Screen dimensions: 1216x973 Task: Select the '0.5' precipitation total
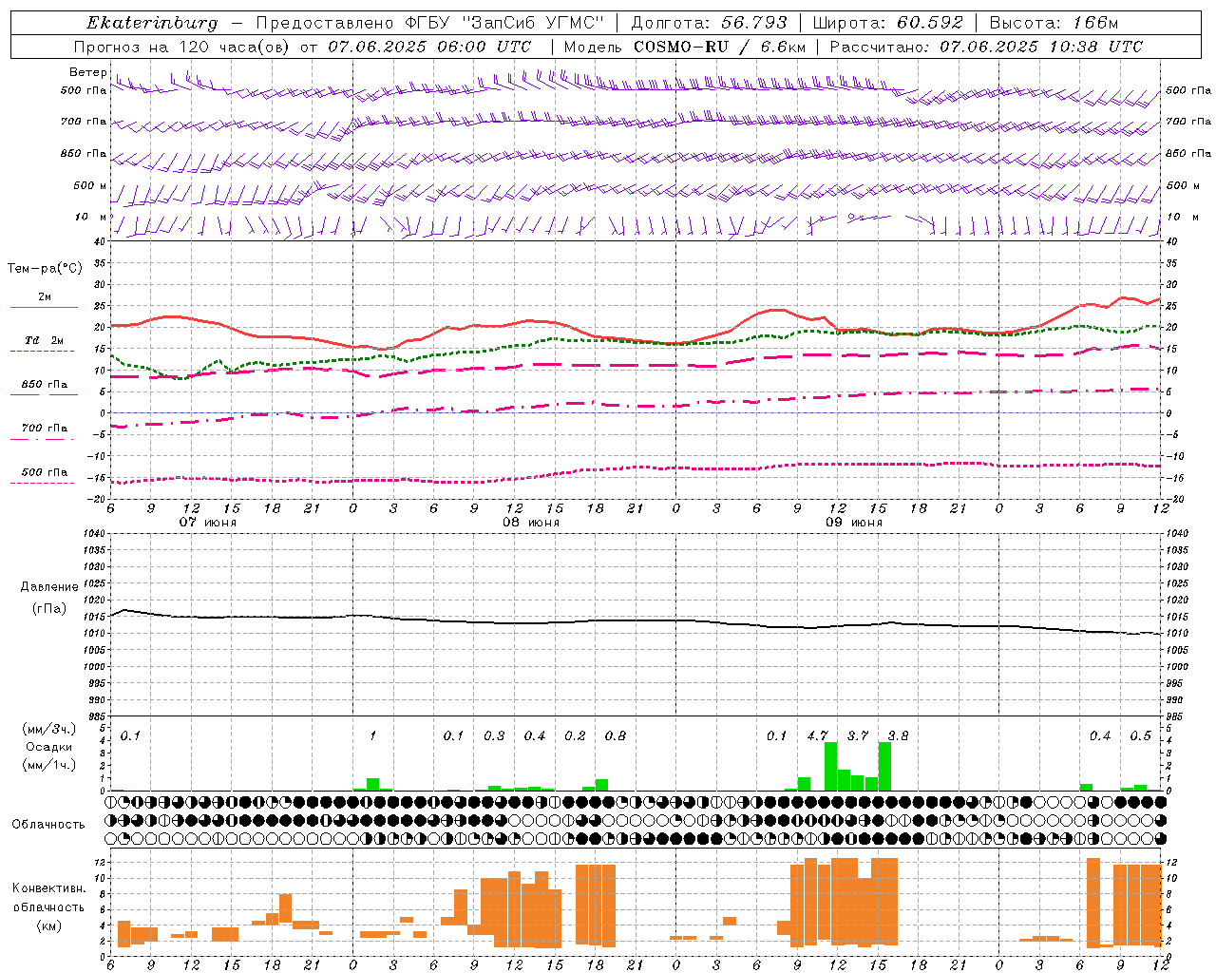[1140, 735]
